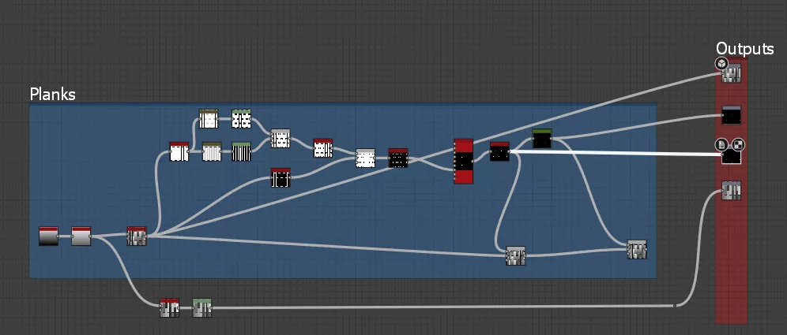Select the third output node with white connection

point(732,156)
